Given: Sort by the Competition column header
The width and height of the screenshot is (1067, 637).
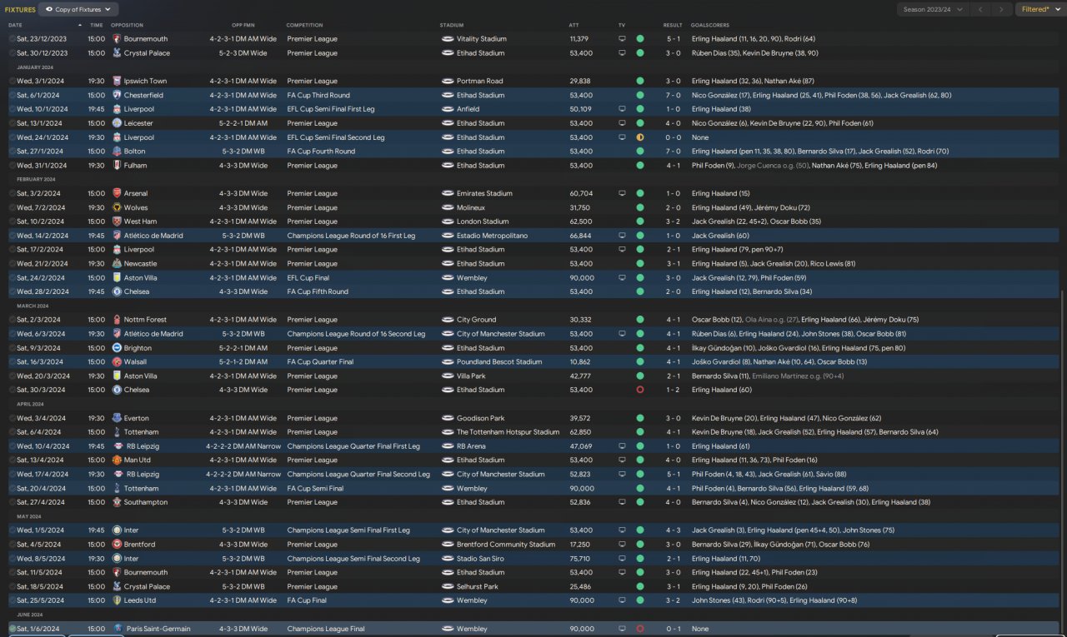Looking at the screenshot, I should click(x=304, y=25).
